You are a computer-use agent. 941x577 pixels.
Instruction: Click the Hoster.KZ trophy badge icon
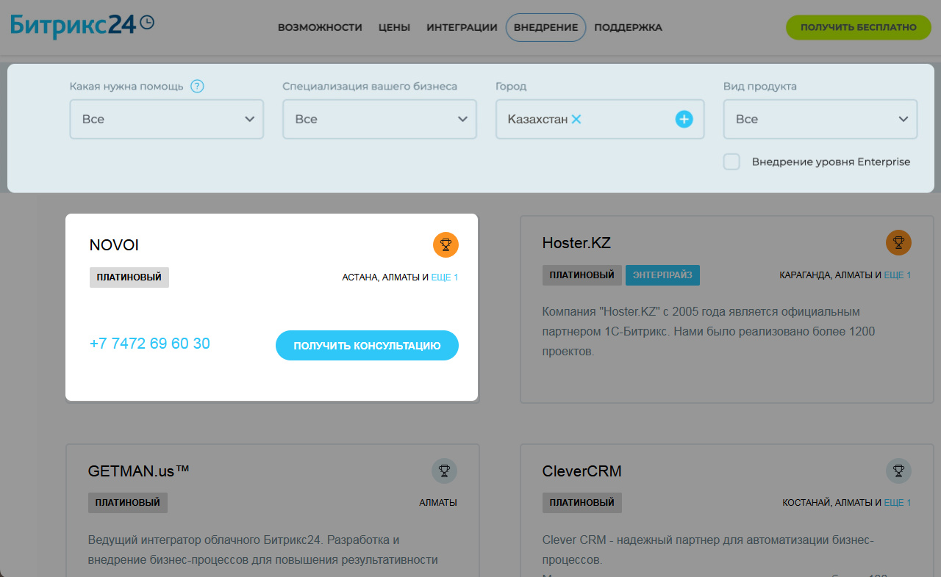898,242
